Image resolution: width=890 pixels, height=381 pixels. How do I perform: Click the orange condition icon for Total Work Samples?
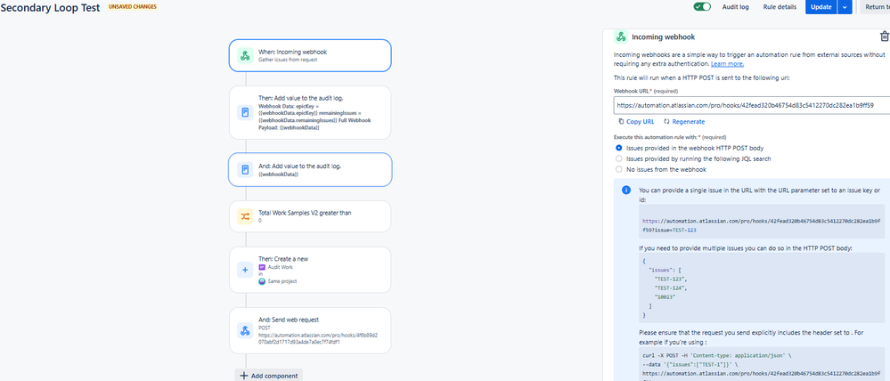pyautogui.click(x=245, y=216)
